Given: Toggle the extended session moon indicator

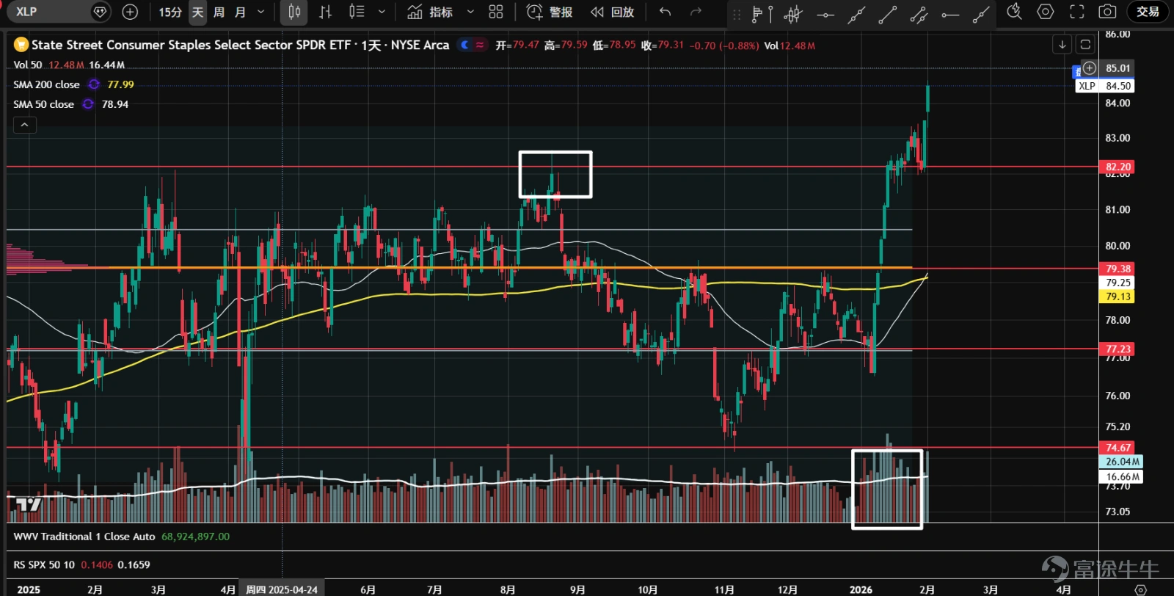Looking at the screenshot, I should click(x=464, y=45).
